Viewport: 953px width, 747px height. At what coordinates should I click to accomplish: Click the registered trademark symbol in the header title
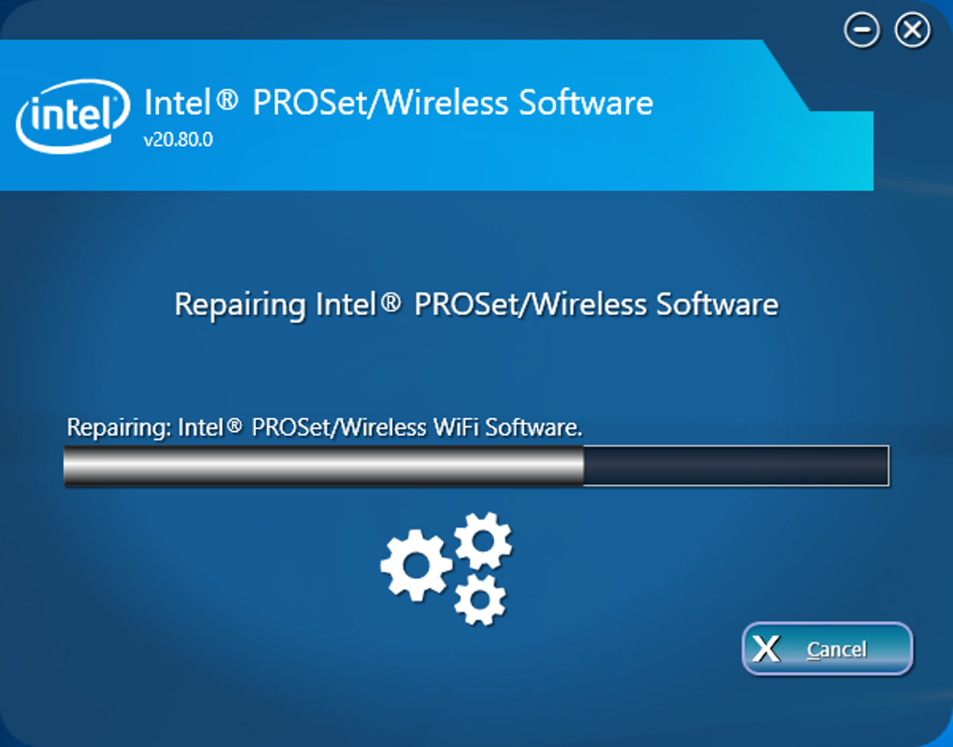pyautogui.click(x=227, y=98)
